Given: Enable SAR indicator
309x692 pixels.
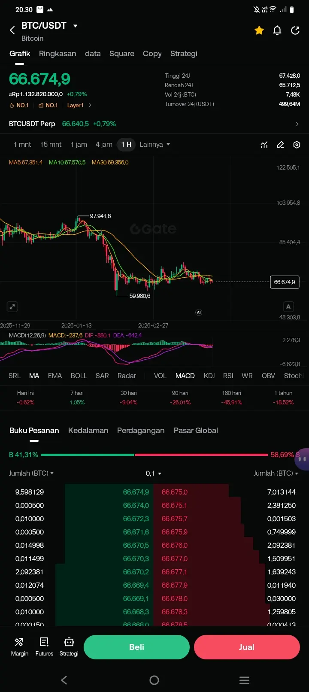Looking at the screenshot, I should point(102,376).
